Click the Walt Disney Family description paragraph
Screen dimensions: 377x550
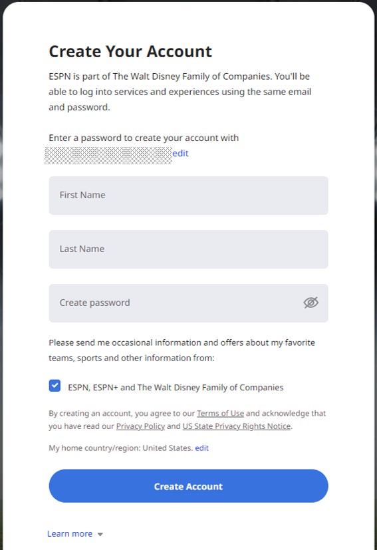pyautogui.click(x=180, y=92)
